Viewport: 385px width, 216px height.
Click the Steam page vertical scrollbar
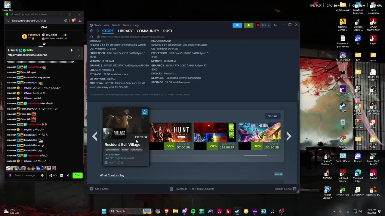click(298, 95)
